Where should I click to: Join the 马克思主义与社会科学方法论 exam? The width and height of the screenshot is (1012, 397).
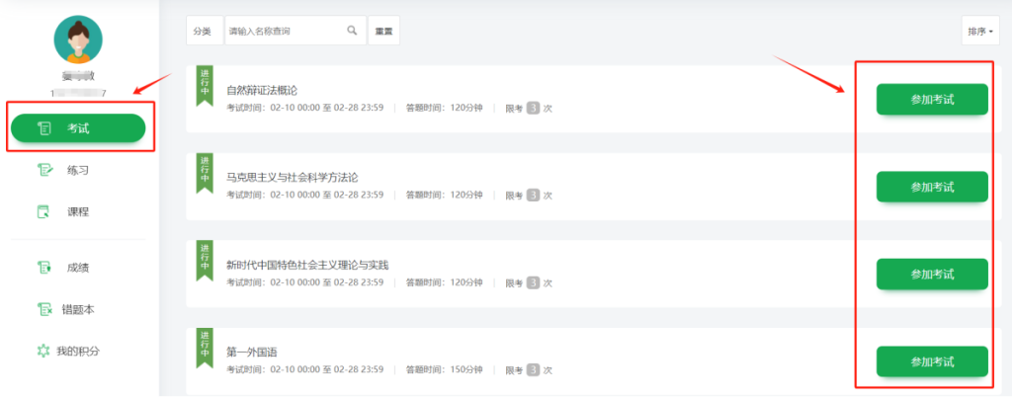coord(931,187)
